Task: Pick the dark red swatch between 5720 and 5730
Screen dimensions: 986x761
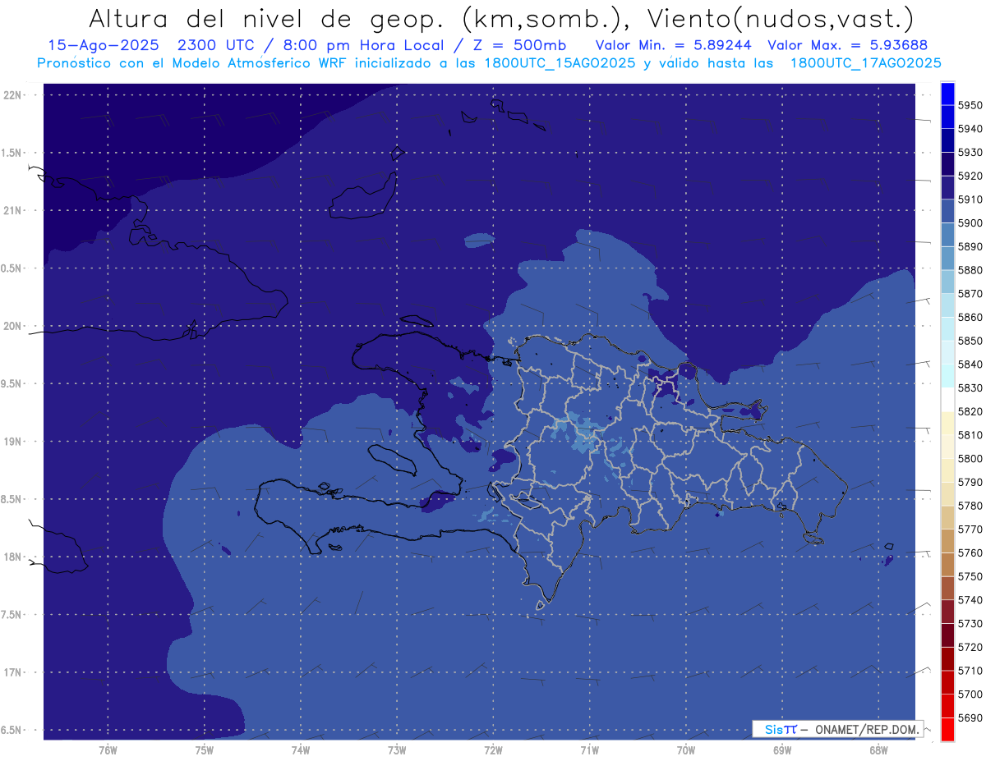Action: (x=947, y=634)
